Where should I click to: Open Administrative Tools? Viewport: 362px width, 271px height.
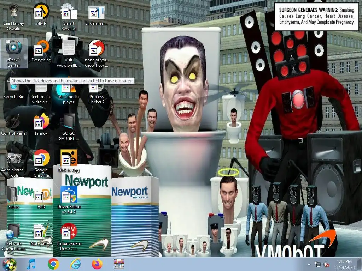point(14,164)
